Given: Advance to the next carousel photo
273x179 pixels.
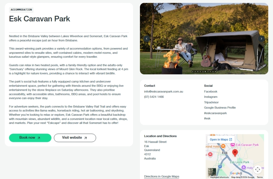Looking at the screenshot, I should point(261,39).
